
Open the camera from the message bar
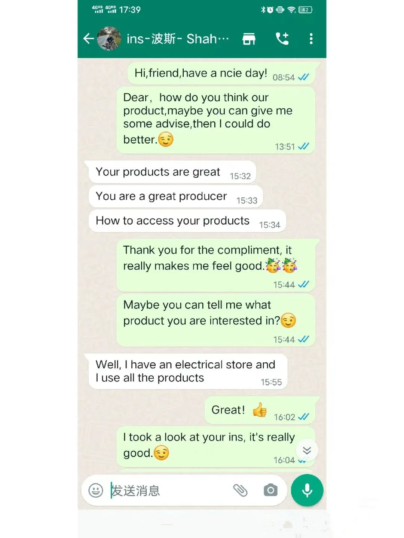[x=270, y=490]
